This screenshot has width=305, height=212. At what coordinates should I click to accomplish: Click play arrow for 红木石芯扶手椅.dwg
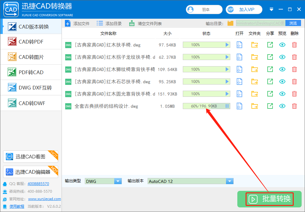(x=227, y=81)
